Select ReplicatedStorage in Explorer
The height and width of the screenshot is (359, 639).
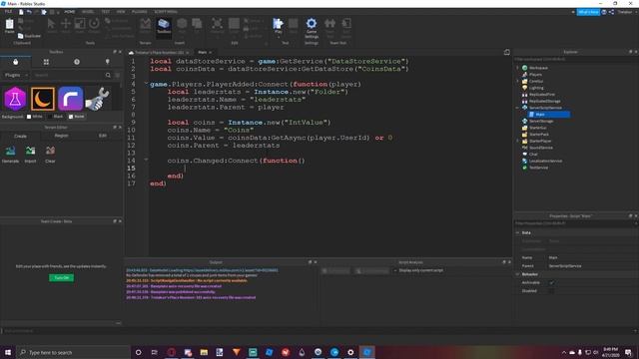tap(544, 101)
